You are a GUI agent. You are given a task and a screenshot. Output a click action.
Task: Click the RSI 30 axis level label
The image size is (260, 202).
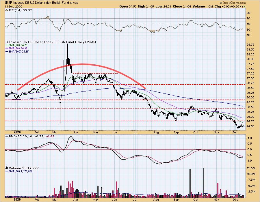248,30
